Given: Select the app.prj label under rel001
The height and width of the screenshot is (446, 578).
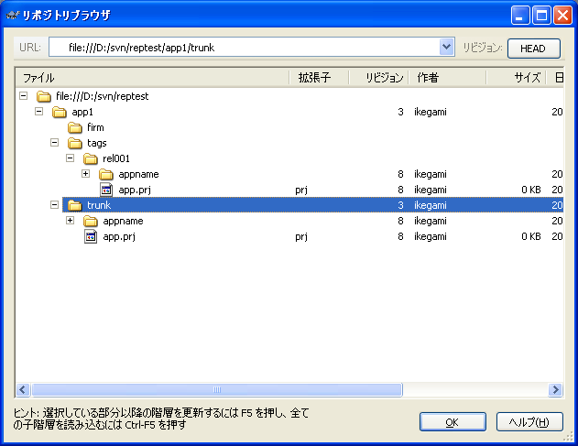Looking at the screenshot, I should [x=135, y=190].
